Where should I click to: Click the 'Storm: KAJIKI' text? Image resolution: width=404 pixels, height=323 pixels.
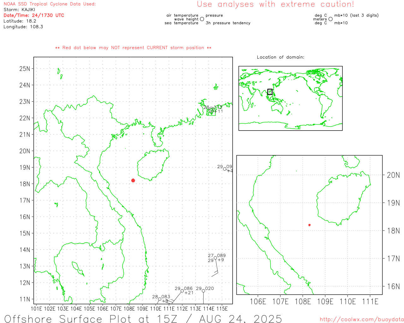click(x=19, y=10)
